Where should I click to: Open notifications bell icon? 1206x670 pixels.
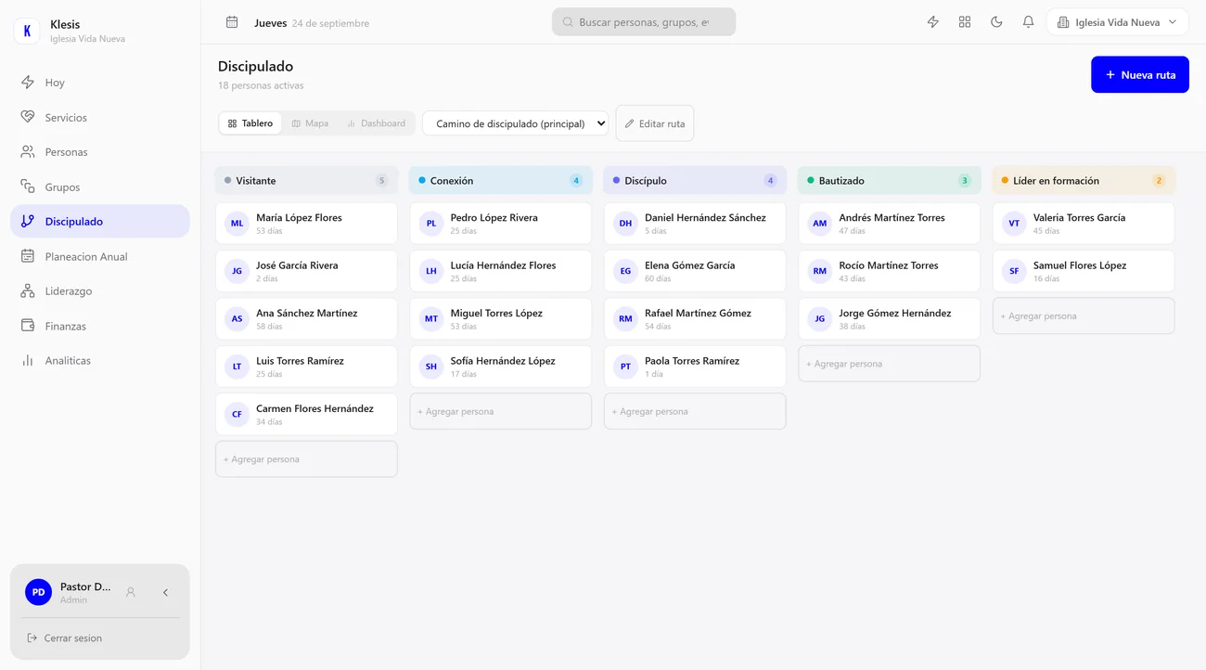click(x=1028, y=22)
